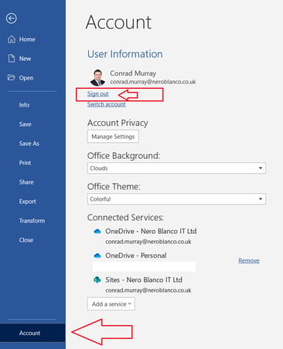Select Export in the sidebar

click(27, 202)
